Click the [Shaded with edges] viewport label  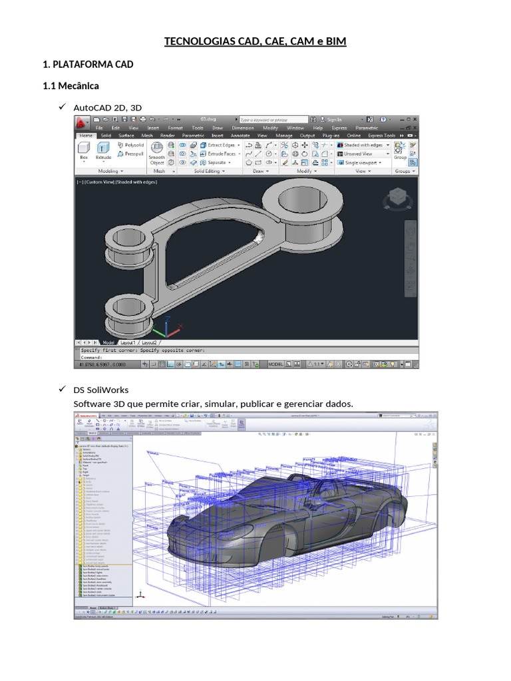[x=136, y=182]
